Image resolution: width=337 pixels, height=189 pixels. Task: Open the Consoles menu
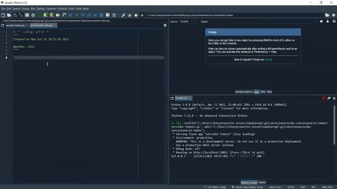[52, 8]
